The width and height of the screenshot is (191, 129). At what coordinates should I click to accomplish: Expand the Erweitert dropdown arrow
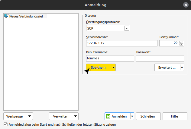point(182,68)
